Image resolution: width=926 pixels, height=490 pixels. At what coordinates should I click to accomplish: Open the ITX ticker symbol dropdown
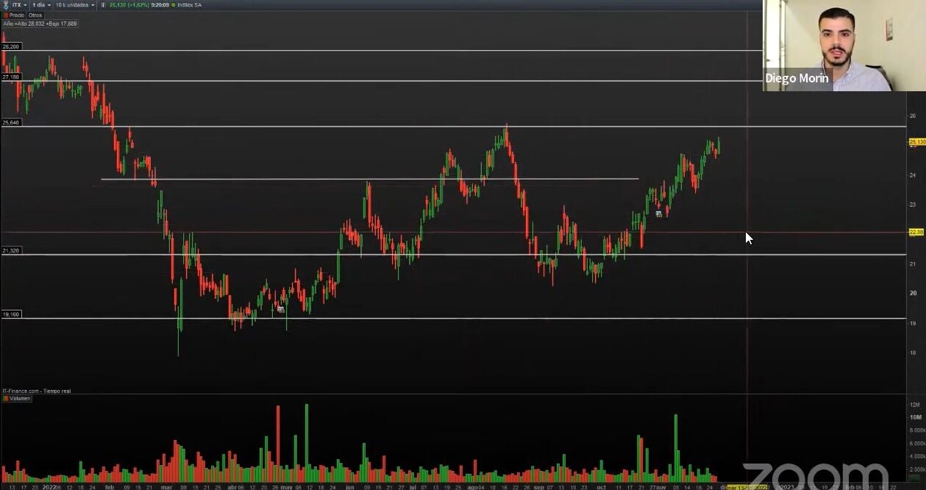(20, 5)
